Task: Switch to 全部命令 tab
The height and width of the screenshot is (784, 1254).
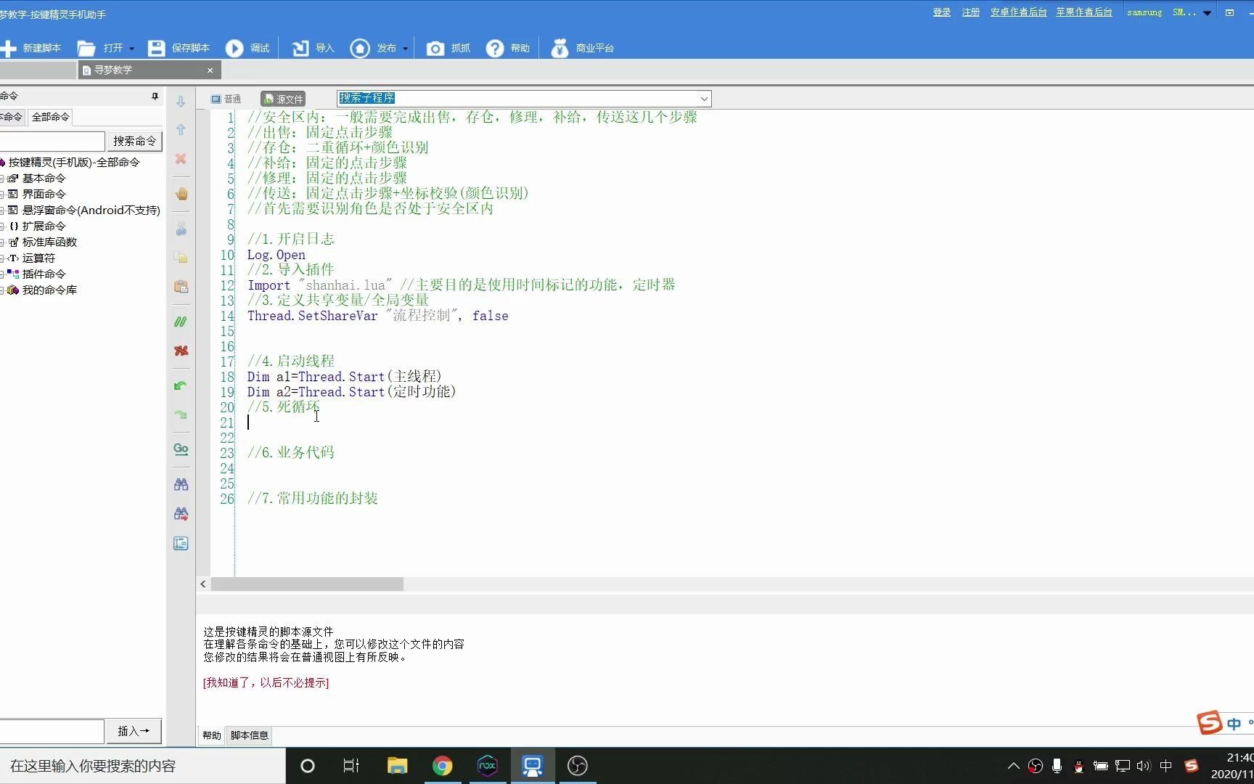Action: 50,117
